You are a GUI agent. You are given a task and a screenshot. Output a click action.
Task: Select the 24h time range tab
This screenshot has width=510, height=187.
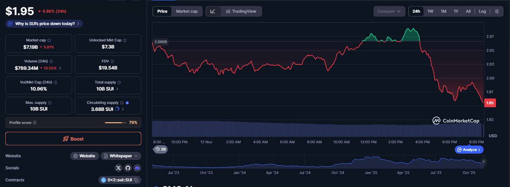tap(416, 11)
